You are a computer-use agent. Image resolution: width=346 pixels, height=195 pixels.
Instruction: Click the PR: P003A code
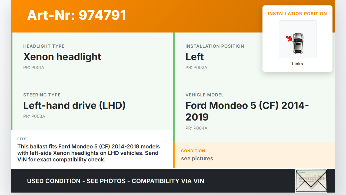(34, 116)
